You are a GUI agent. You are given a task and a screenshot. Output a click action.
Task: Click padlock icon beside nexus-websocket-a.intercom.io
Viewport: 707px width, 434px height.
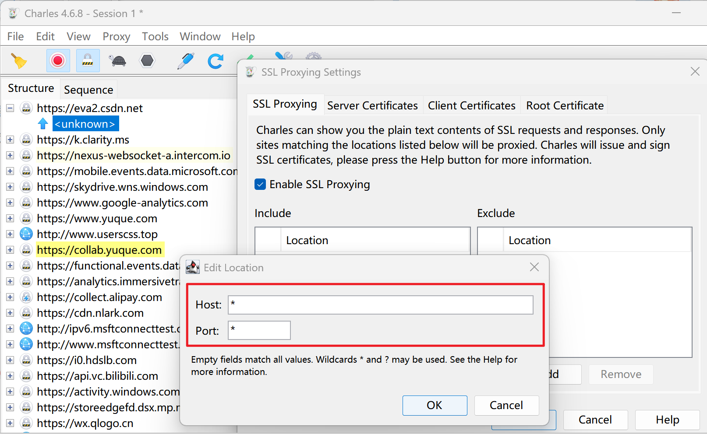(x=26, y=155)
